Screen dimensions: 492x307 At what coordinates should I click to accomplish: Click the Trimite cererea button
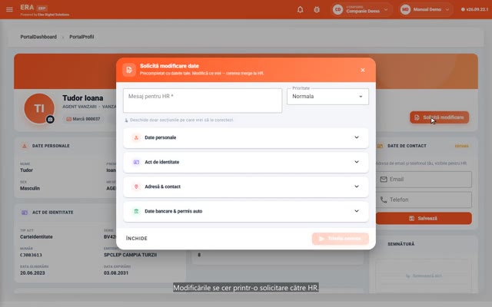tap(340, 239)
